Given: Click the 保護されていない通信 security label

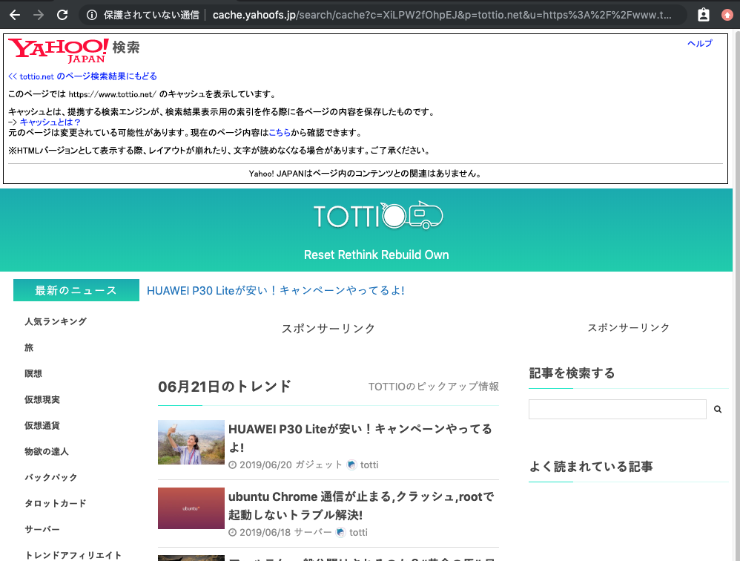Looking at the screenshot, I should click(151, 15).
